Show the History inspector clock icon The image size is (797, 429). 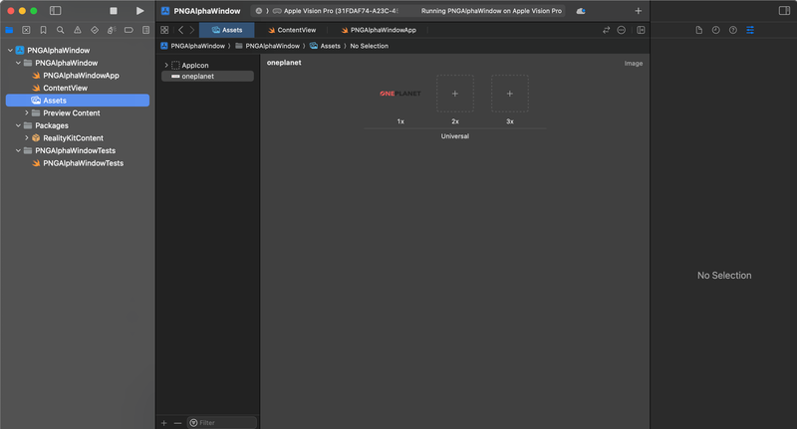[715, 30]
